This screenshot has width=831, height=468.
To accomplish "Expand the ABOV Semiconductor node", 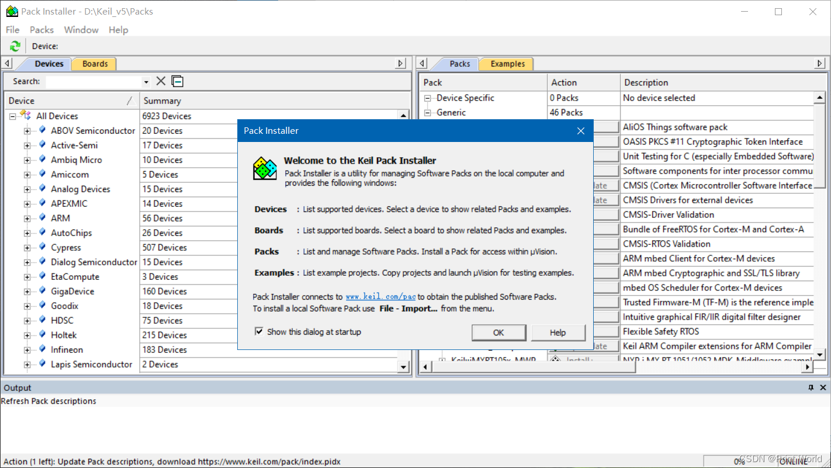I will tap(27, 131).
